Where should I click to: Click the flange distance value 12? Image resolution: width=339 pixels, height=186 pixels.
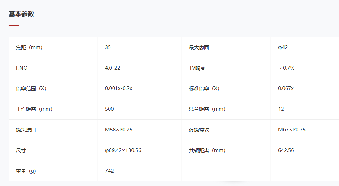pos(281,109)
